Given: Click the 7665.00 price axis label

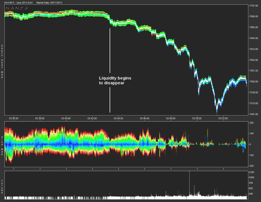Looking at the screenshot, I should pyautogui.click(x=254, y=27).
